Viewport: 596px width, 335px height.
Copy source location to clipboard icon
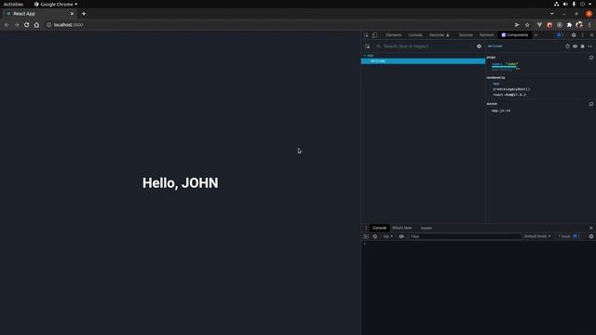pos(591,103)
